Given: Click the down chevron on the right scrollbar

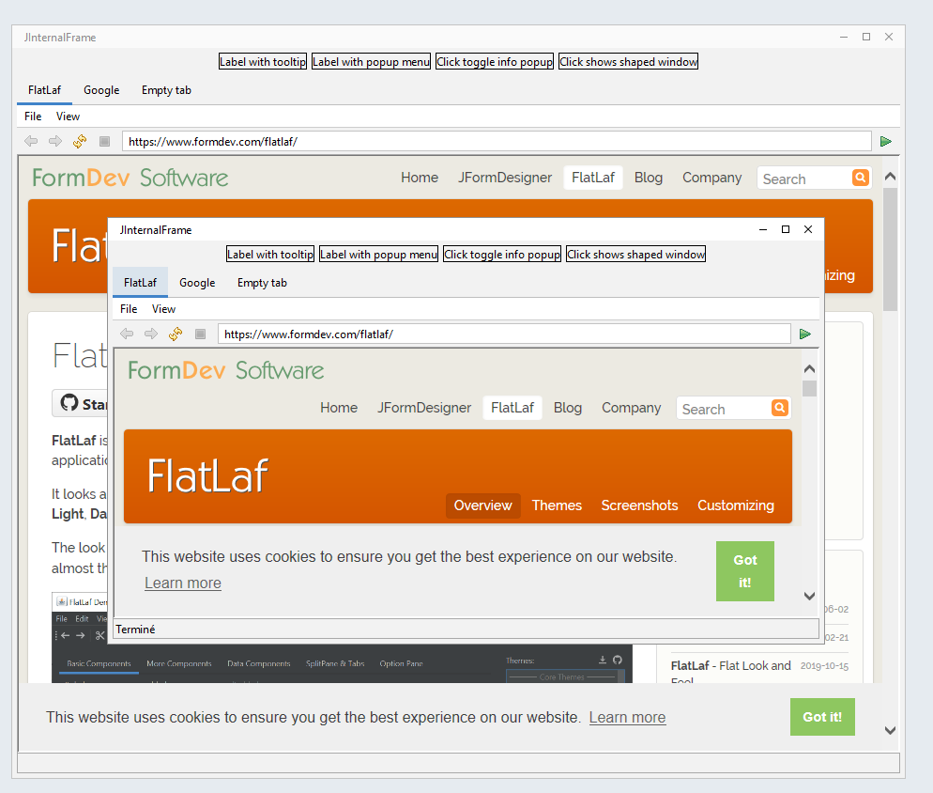Looking at the screenshot, I should click(808, 597).
